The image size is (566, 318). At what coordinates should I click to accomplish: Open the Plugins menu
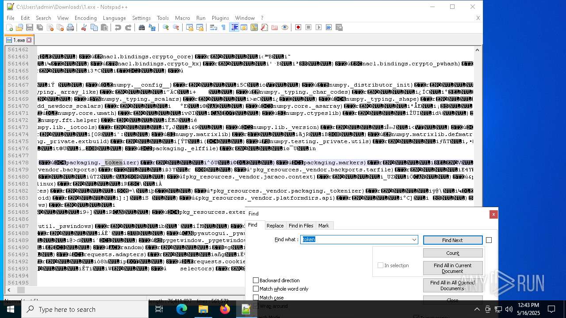tap(220, 18)
